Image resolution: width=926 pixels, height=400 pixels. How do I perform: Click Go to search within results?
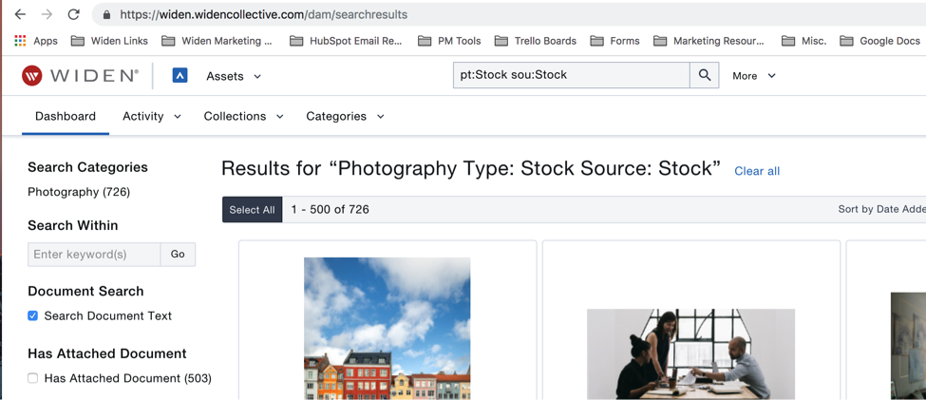(178, 254)
